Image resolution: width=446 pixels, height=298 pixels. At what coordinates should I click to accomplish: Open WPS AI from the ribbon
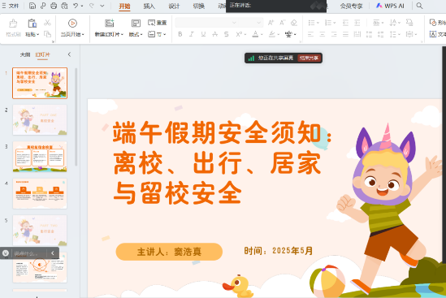(390, 6)
